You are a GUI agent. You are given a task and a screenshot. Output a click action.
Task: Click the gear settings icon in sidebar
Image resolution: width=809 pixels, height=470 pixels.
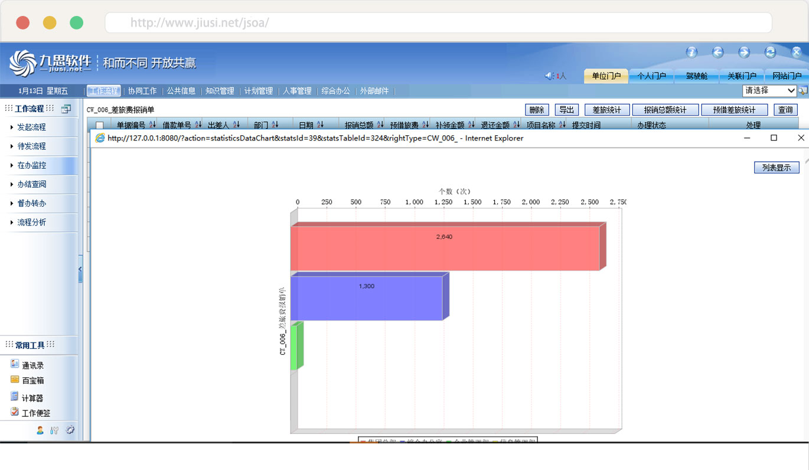click(70, 430)
